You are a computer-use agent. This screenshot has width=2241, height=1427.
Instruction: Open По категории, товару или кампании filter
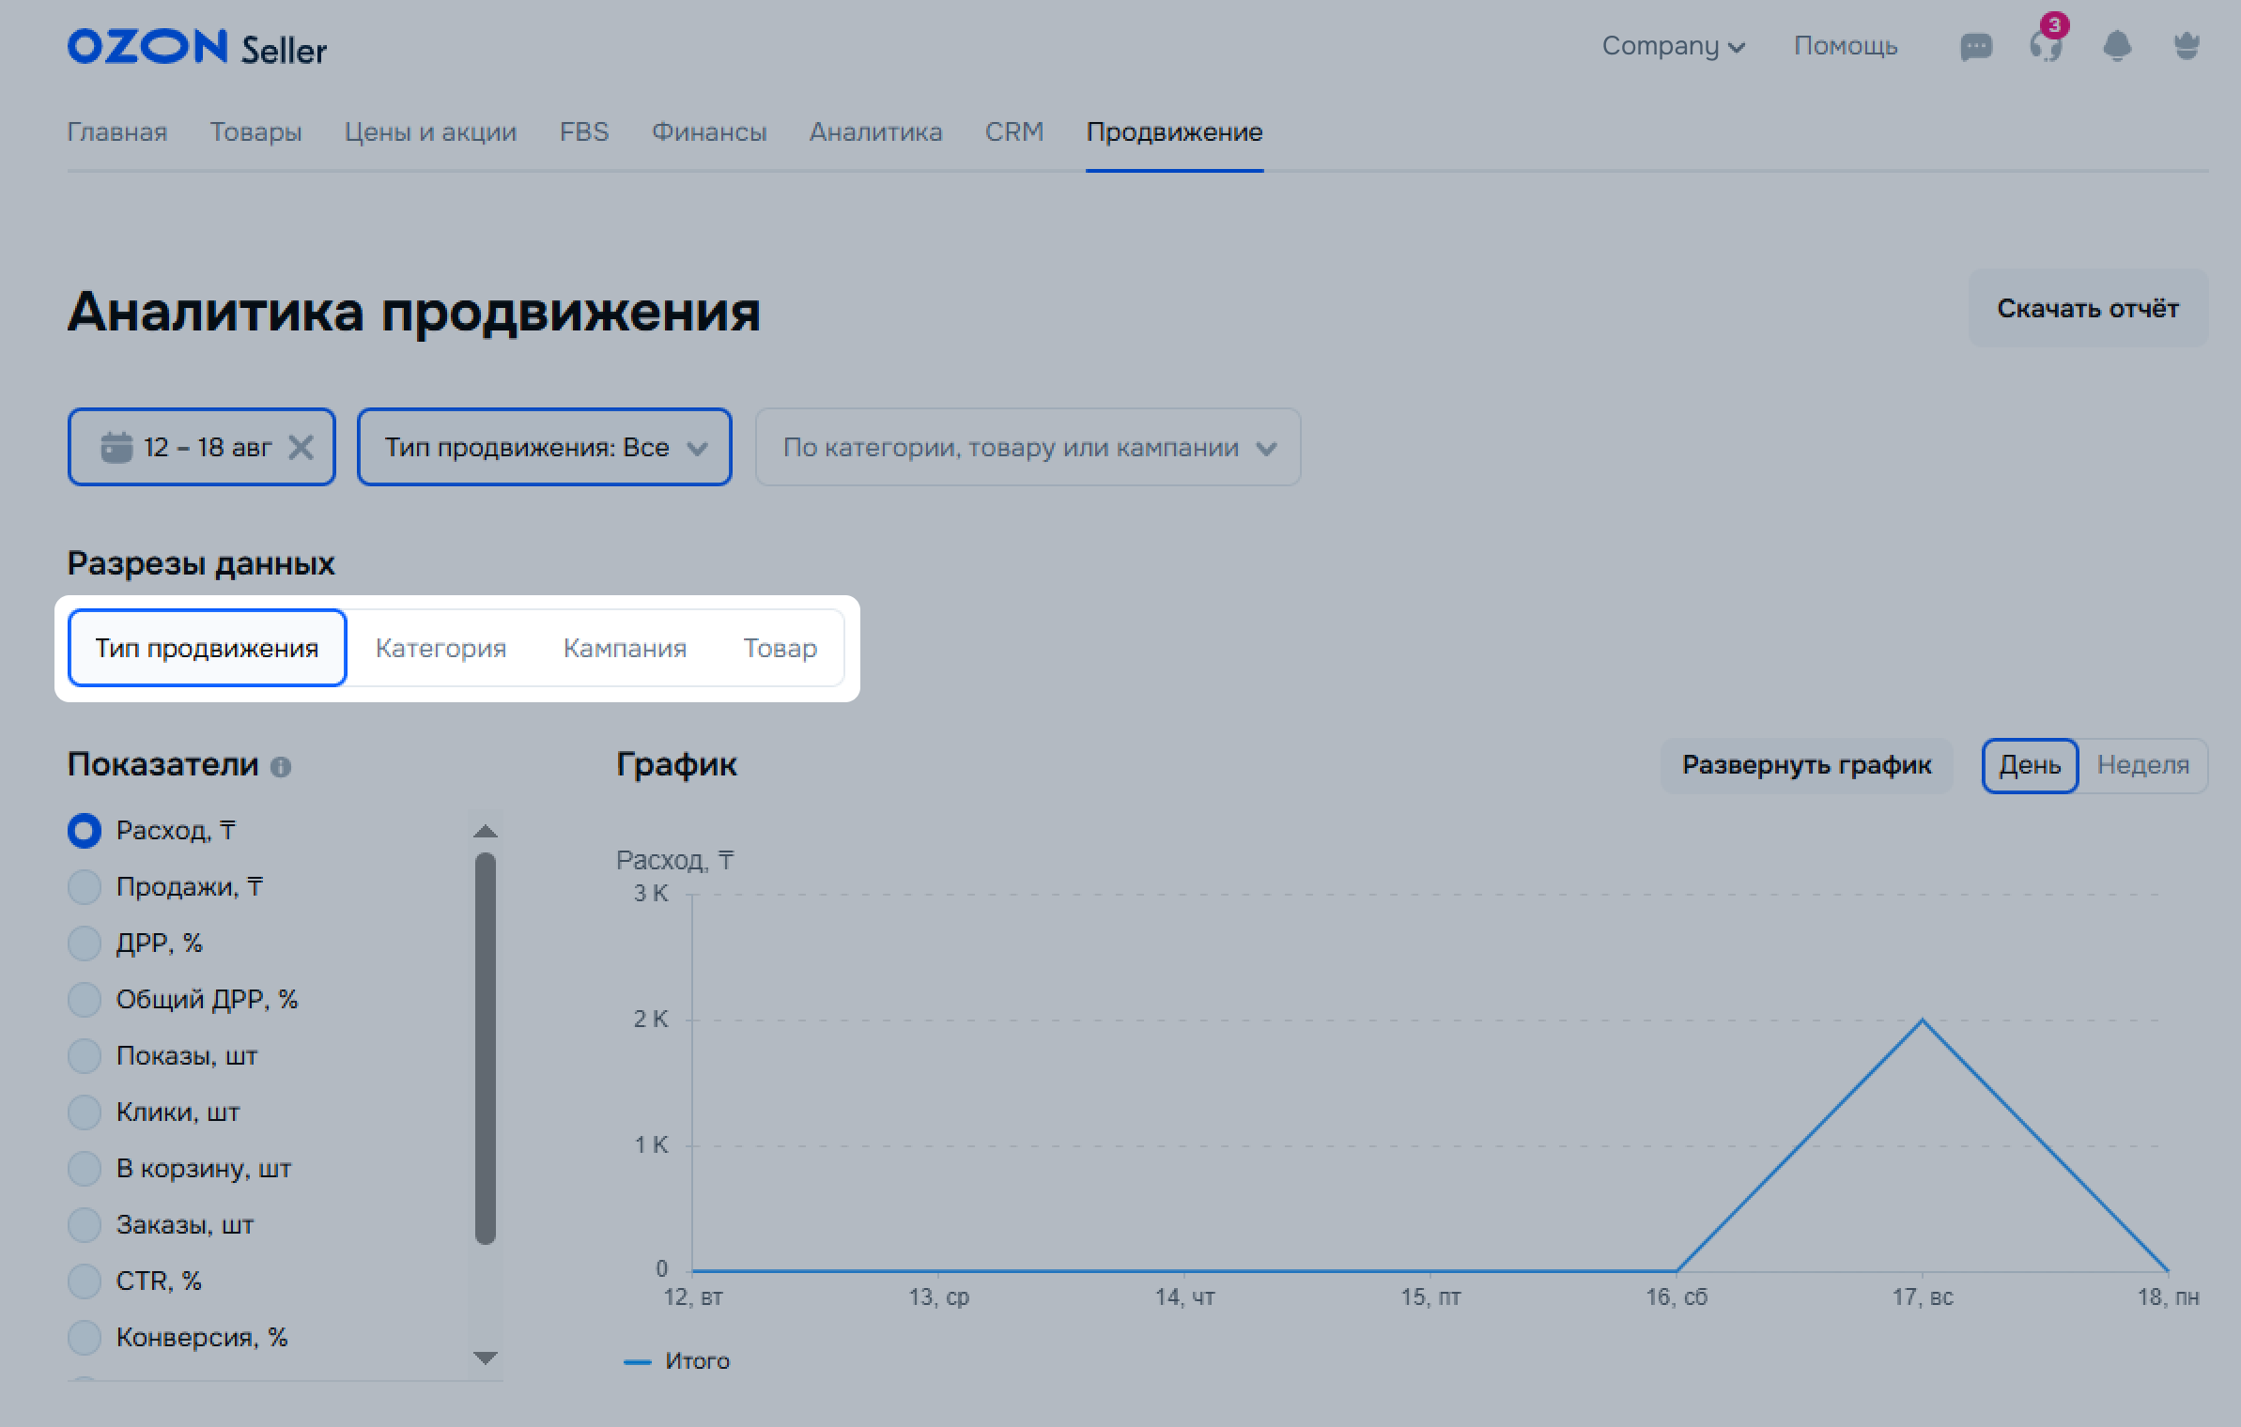coord(1028,447)
